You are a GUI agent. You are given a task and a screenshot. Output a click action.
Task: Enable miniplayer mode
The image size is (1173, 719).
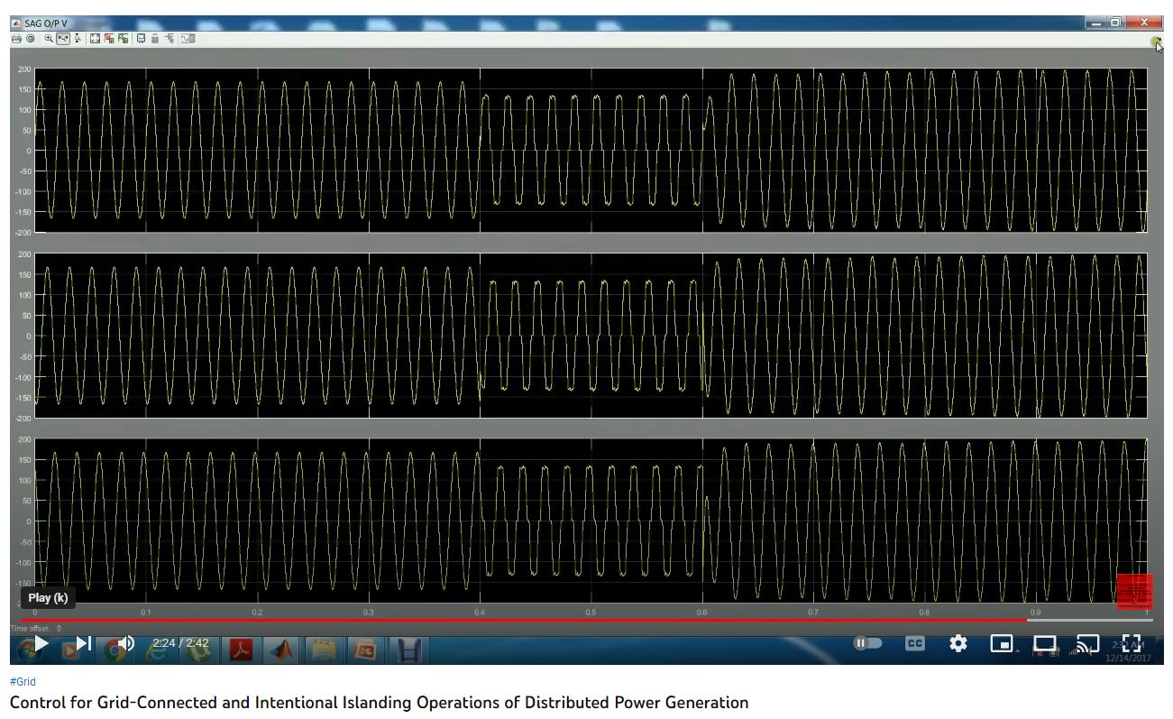pyautogui.click(x=1001, y=643)
